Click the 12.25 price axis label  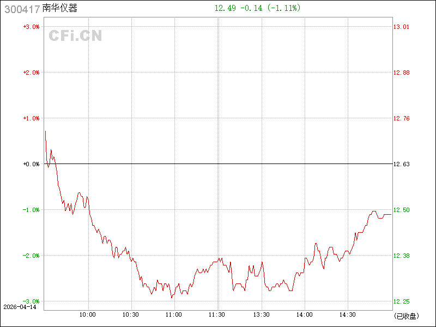tap(402, 301)
